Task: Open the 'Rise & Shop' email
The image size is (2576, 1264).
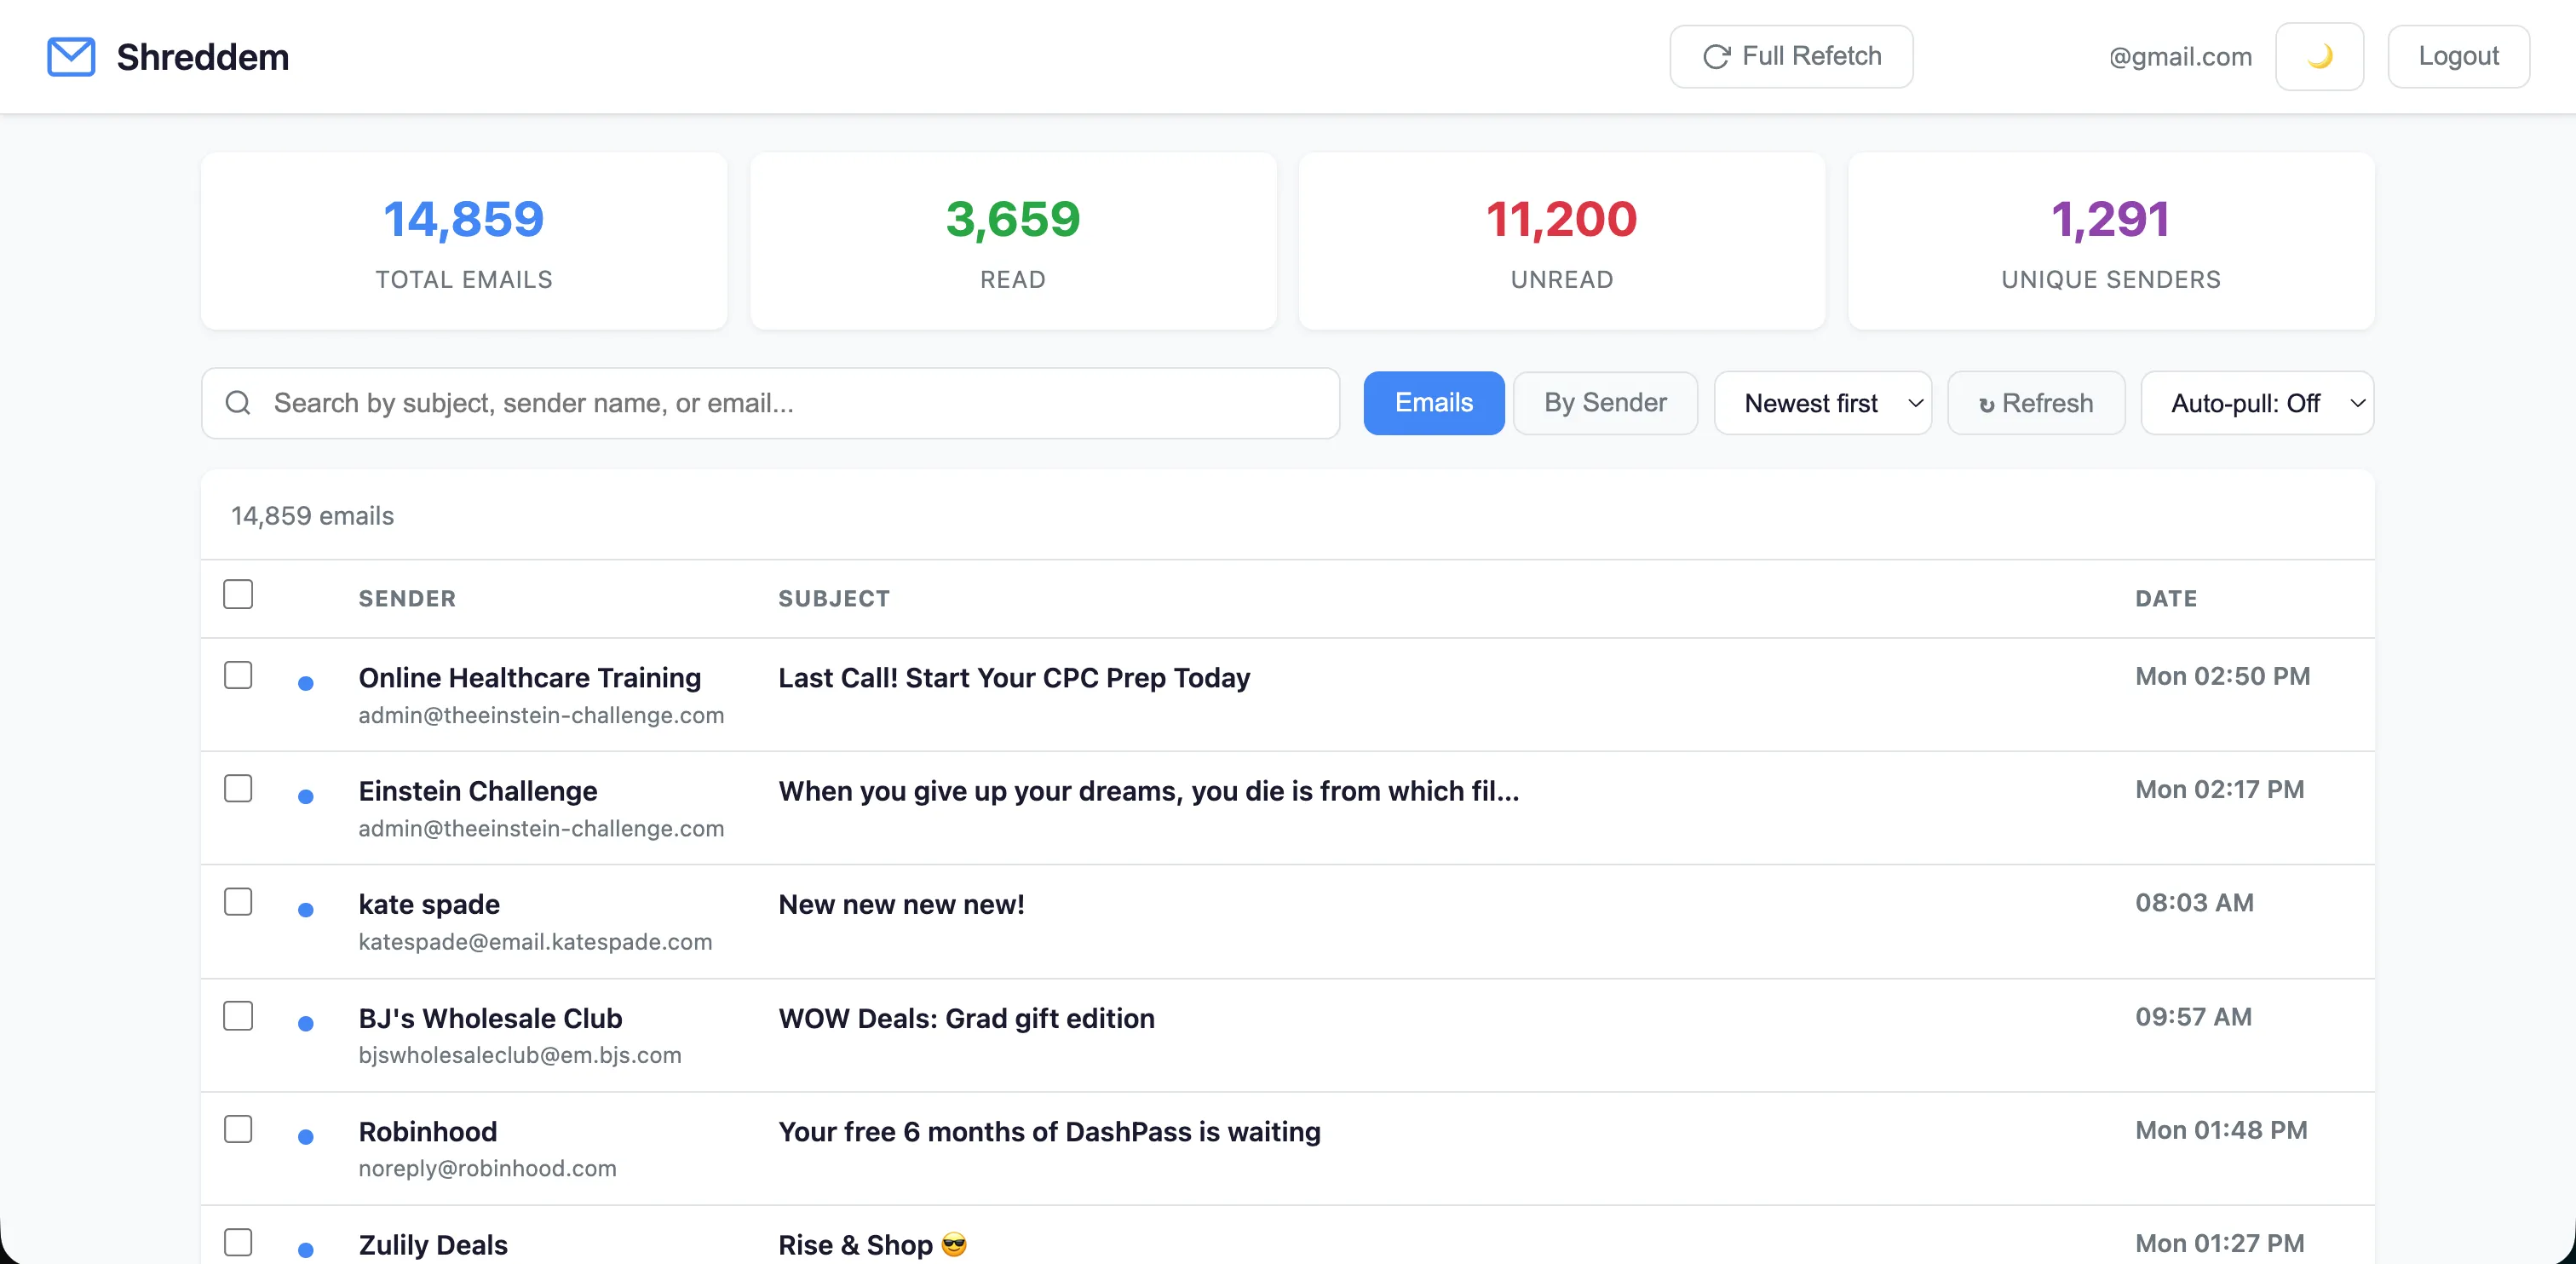Action: 873,1244
